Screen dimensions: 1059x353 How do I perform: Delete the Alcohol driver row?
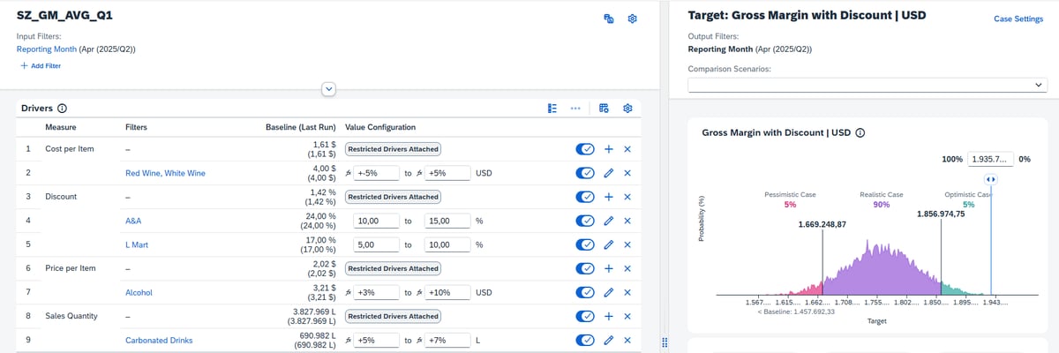pyautogui.click(x=627, y=292)
